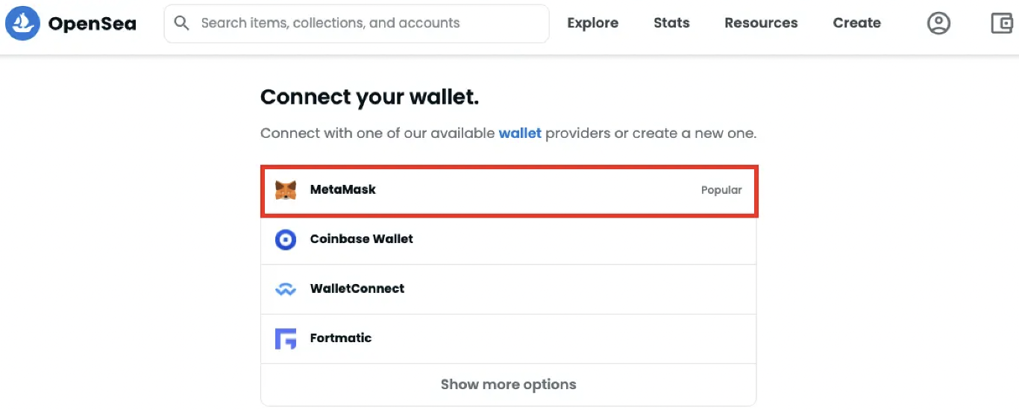Click the Fortmatic logo icon
The height and width of the screenshot is (410, 1019).
click(x=286, y=338)
